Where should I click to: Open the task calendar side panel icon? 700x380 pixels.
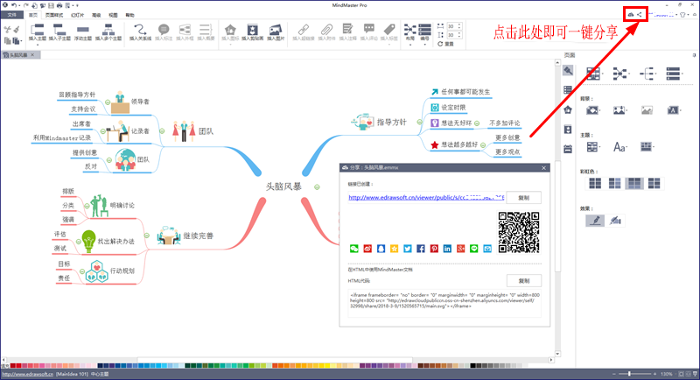(x=568, y=149)
